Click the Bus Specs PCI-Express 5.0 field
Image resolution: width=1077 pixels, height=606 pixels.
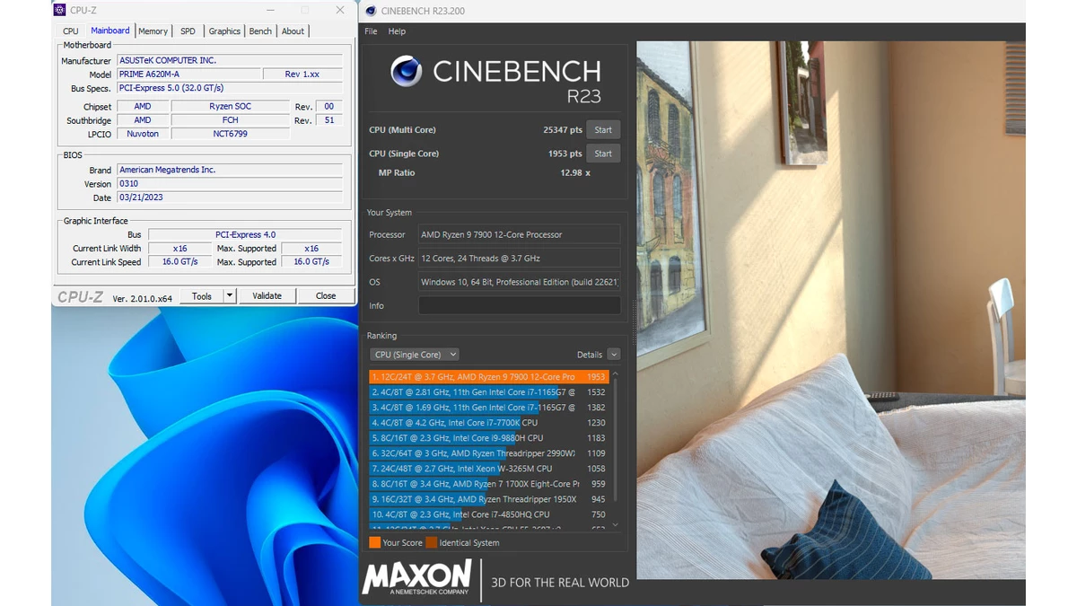pyautogui.click(x=230, y=88)
